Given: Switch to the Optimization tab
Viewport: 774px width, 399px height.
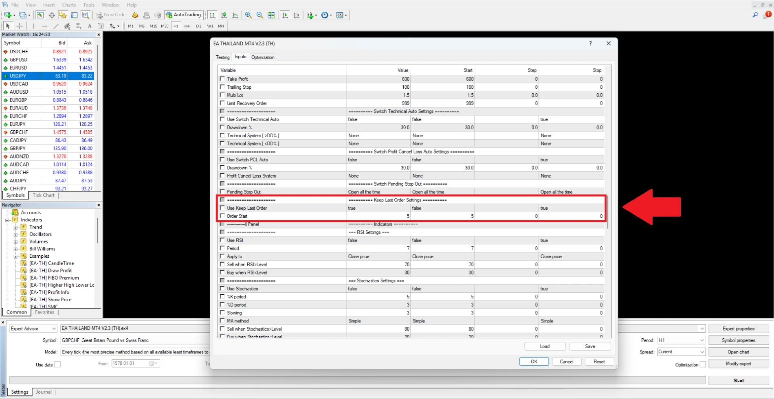Looking at the screenshot, I should pos(263,57).
